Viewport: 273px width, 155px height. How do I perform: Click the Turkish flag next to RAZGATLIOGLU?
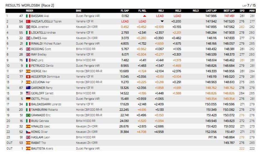pos(28,21)
